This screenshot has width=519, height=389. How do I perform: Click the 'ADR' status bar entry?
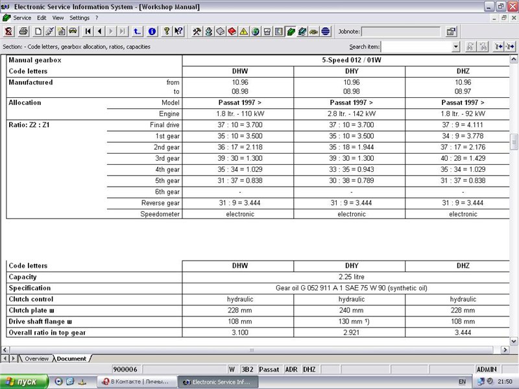(x=291, y=369)
